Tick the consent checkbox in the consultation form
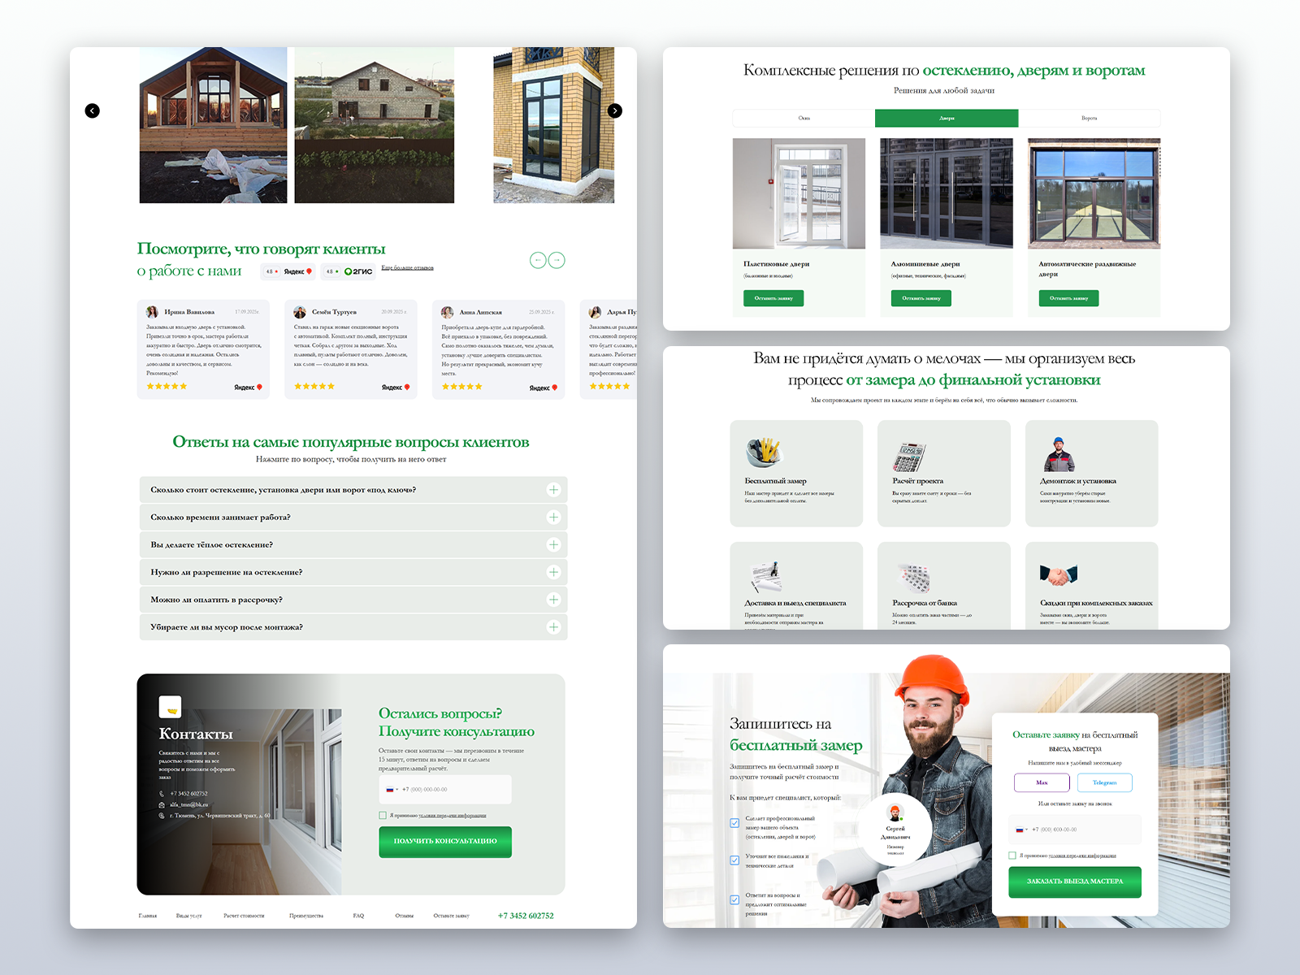Image resolution: width=1300 pixels, height=975 pixels. [x=383, y=815]
